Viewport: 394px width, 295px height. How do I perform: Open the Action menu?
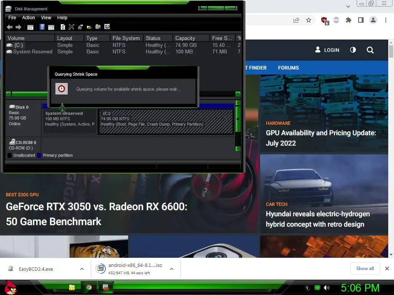click(28, 18)
